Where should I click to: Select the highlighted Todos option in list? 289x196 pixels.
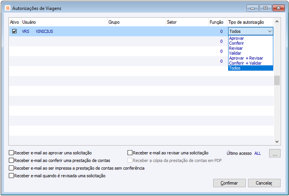251,68
